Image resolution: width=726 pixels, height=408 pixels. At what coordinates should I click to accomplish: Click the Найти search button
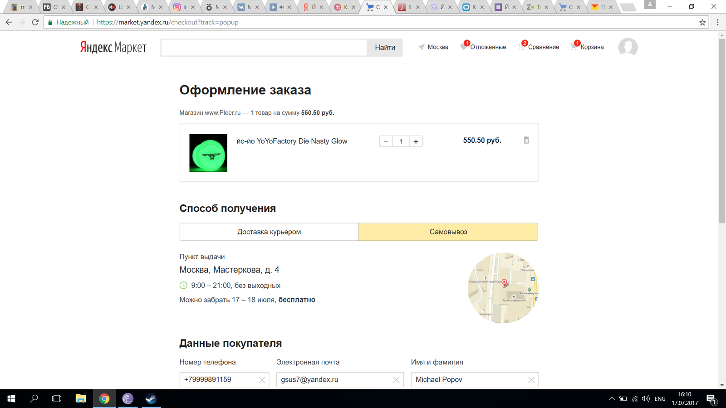[385, 47]
